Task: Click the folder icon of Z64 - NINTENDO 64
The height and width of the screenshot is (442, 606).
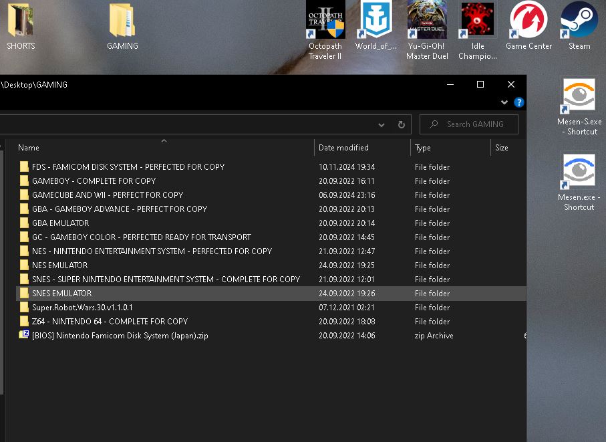Action: coord(24,322)
